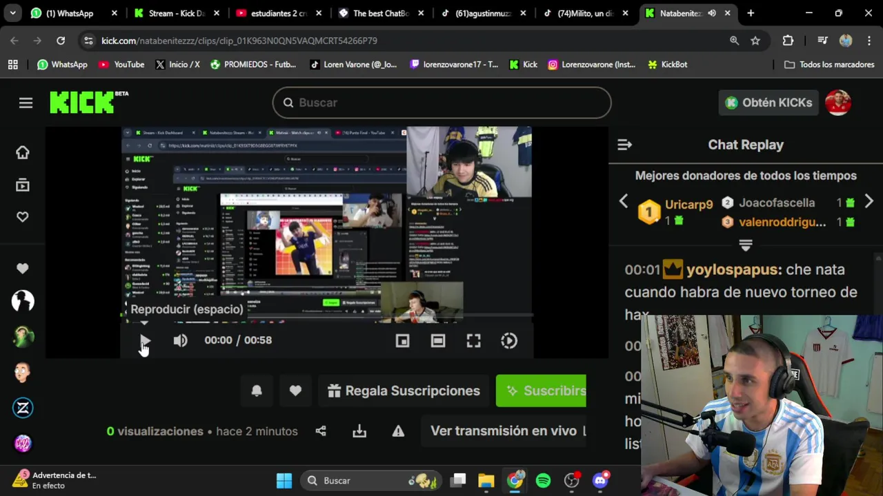Screen dimensions: 883x496
Task: Share the clip via share icon
Action: [321, 431]
